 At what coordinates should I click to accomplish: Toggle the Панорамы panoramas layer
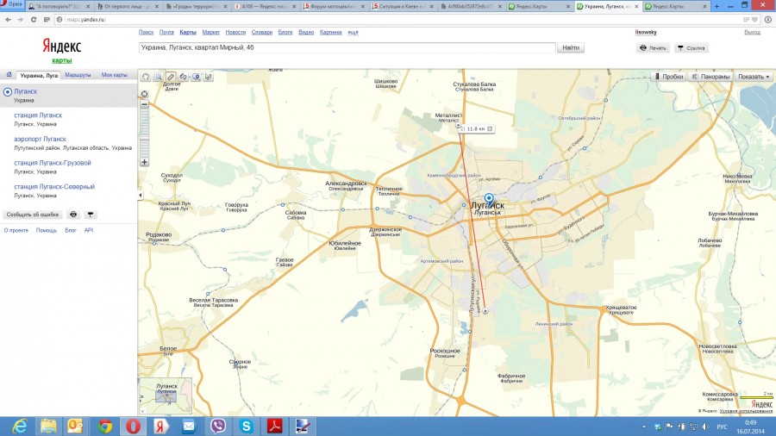coord(711,77)
